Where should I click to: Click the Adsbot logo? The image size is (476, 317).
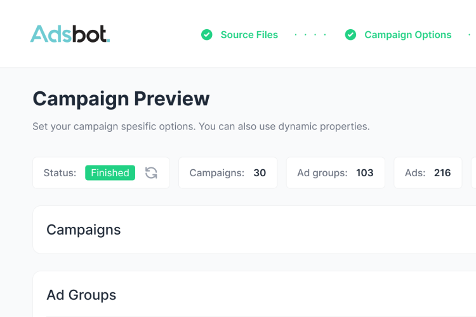[70, 34]
